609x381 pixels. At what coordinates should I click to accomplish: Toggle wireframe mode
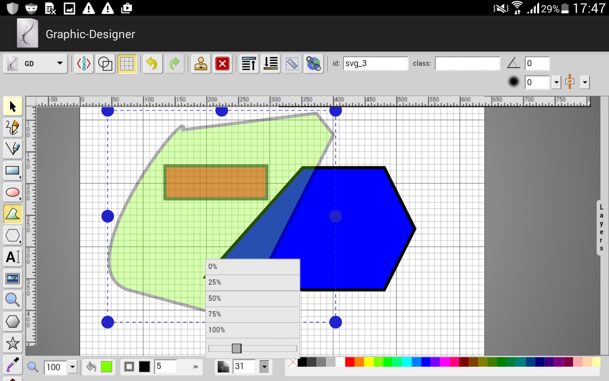coord(105,63)
